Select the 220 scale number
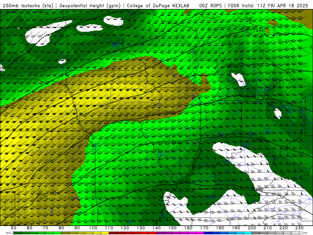Viewport: 313px width, 235px height. 283,228
